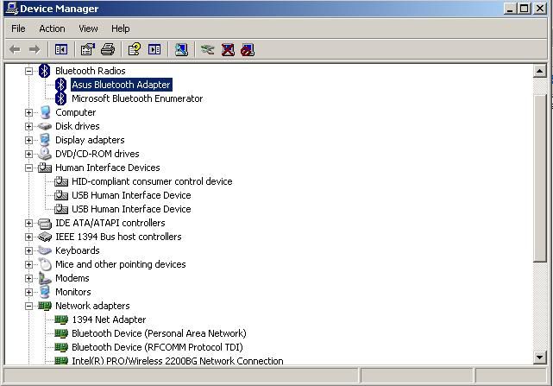Collapse the Bluetooth Radios node

point(29,71)
